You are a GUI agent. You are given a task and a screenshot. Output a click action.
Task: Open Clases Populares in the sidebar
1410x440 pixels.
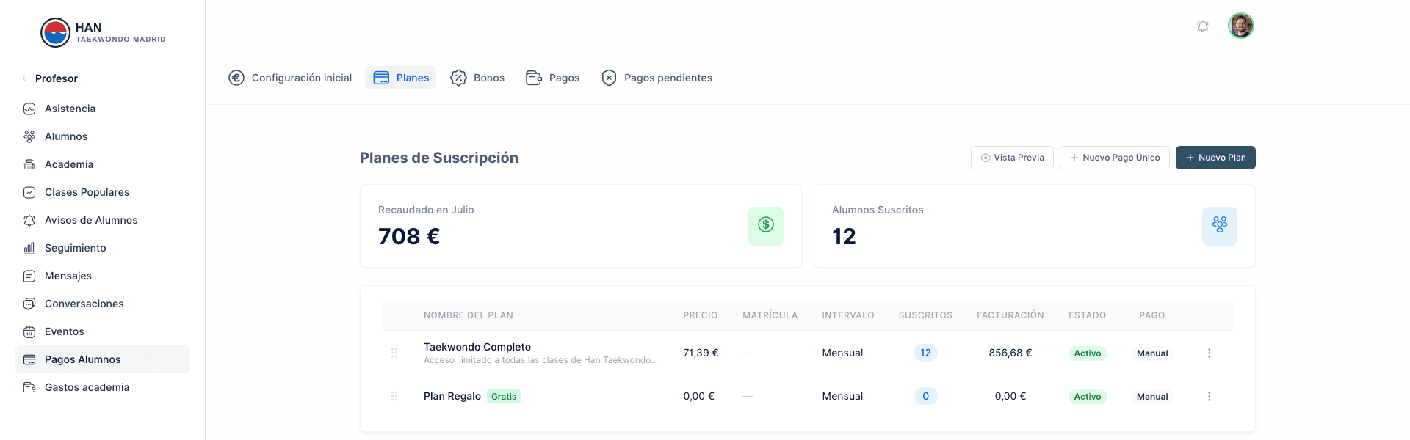coord(102,192)
